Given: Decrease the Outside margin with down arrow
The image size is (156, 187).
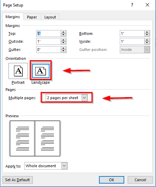Looking at the screenshot, I should [63, 43].
